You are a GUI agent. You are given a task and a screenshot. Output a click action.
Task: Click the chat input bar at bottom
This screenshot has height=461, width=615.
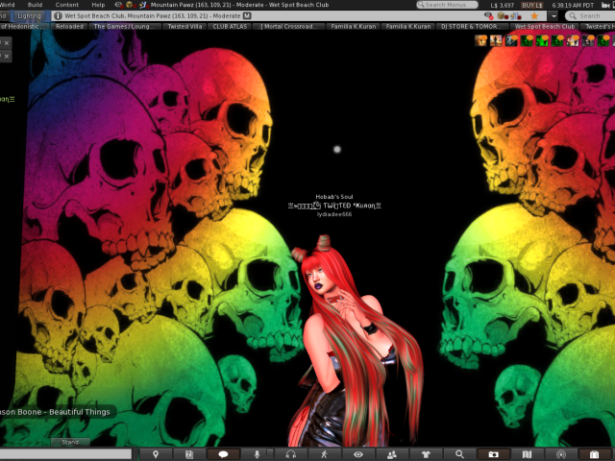[65, 454]
